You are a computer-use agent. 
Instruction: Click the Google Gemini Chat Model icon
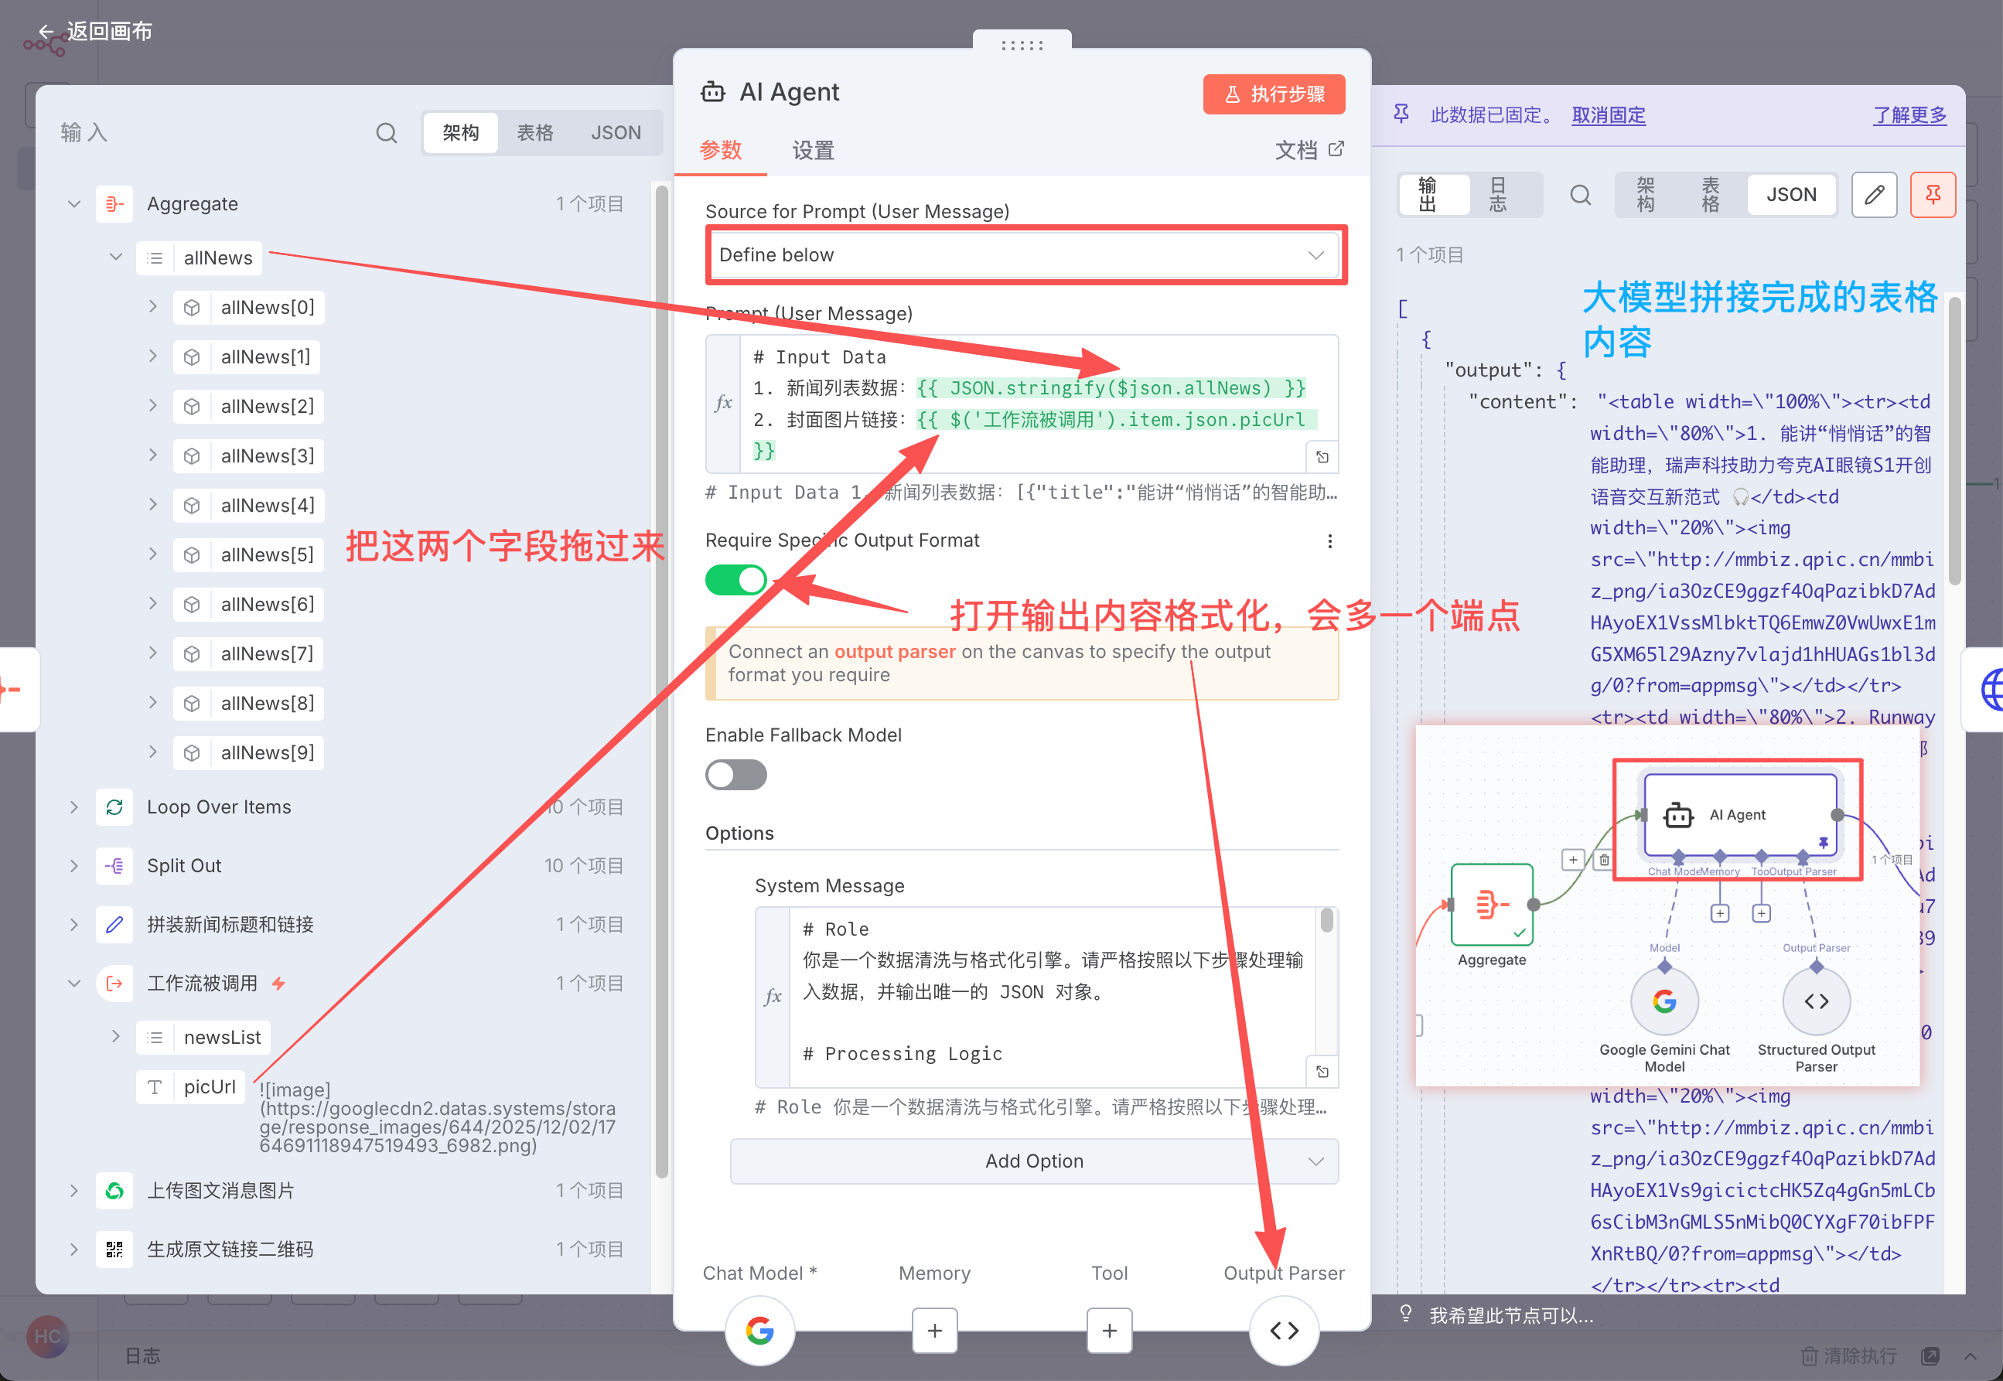coord(759,1330)
